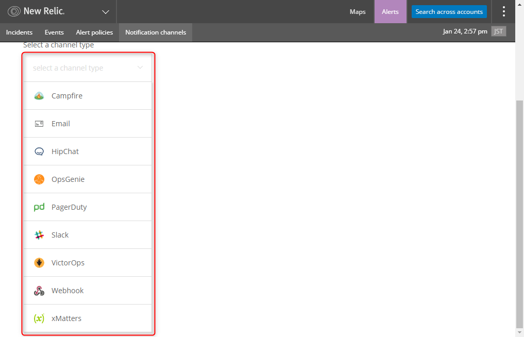Click the Campfire channel icon
Image resolution: width=524 pixels, height=337 pixels.
(x=39, y=96)
